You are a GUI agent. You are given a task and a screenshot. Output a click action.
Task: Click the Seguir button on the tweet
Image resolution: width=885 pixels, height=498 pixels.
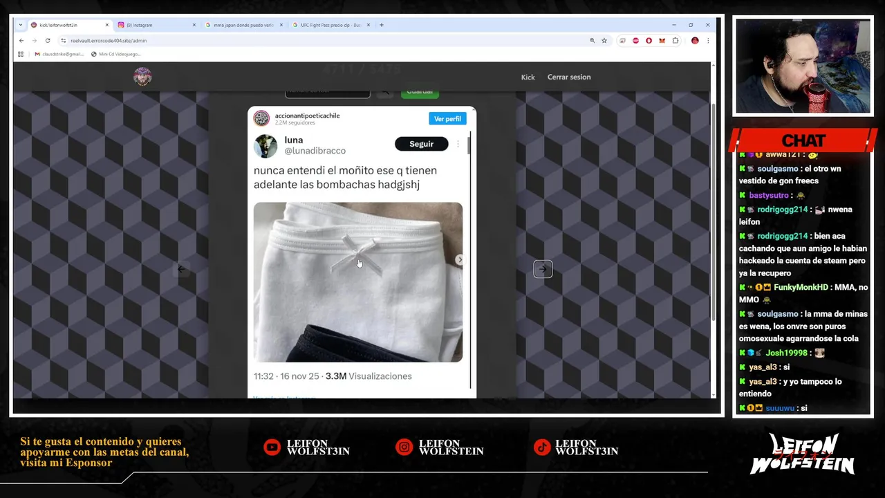pos(421,144)
